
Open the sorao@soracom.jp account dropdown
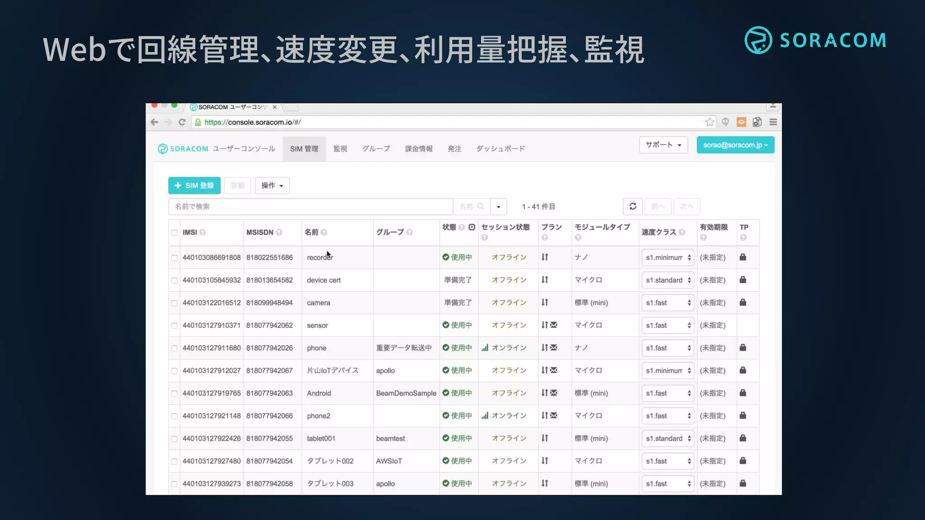point(735,145)
